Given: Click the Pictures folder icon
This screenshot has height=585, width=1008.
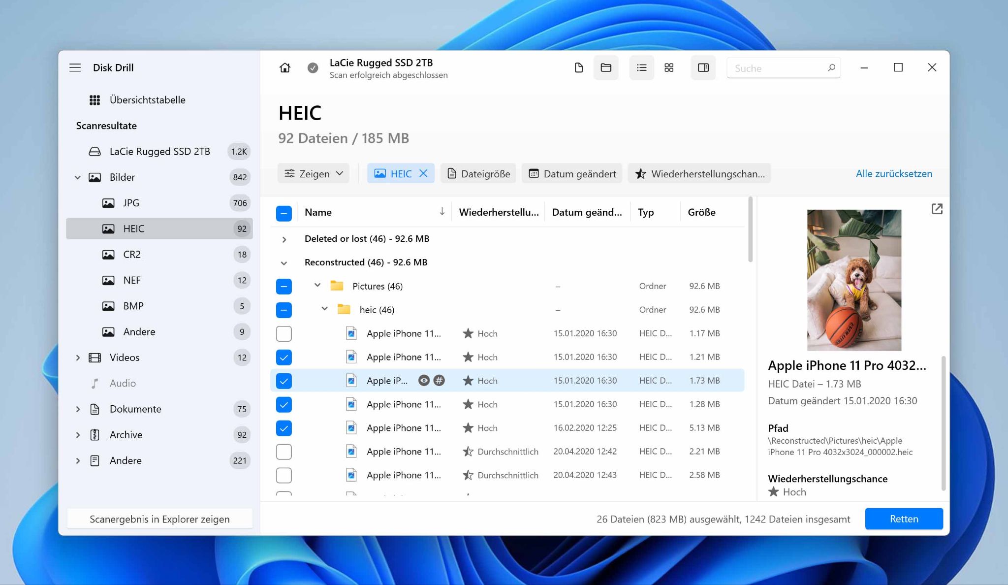Looking at the screenshot, I should [337, 286].
